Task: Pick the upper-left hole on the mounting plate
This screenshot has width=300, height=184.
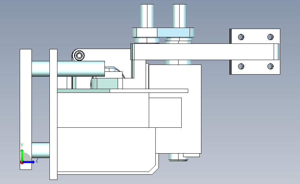Action: 241,37
